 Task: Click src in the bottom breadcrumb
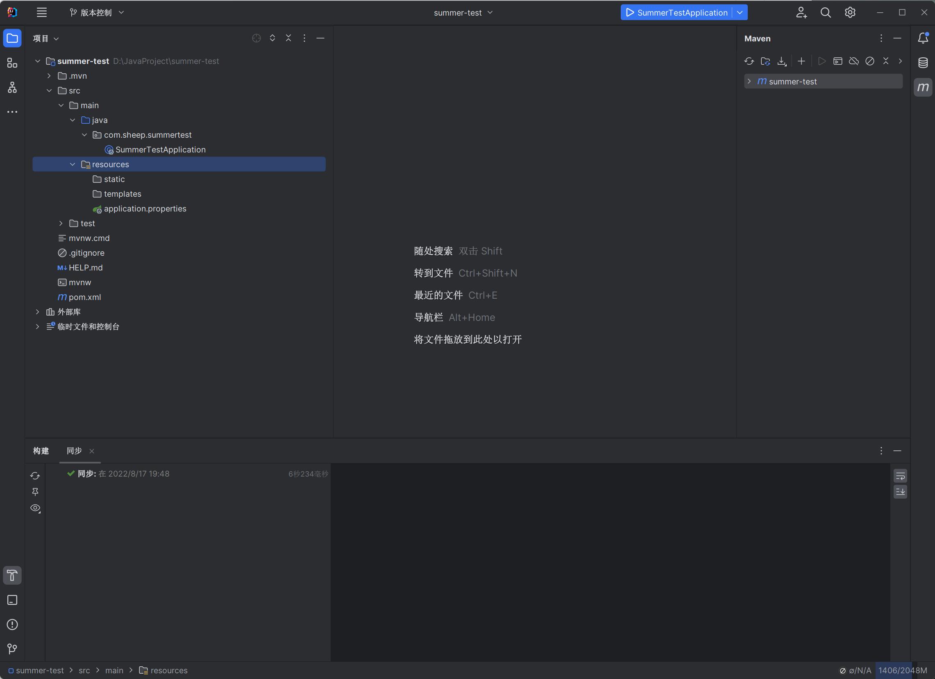tap(84, 670)
